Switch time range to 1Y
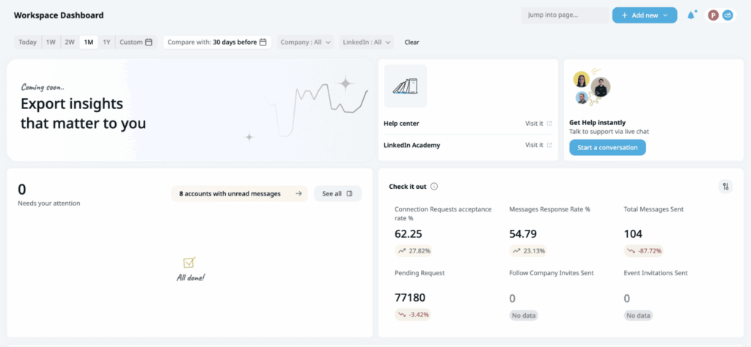Image resolution: width=751 pixels, height=347 pixels. pyautogui.click(x=106, y=42)
